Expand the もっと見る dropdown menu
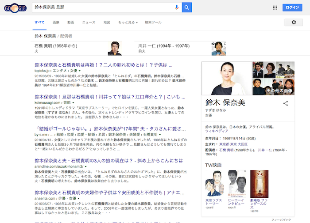 point(128,22)
